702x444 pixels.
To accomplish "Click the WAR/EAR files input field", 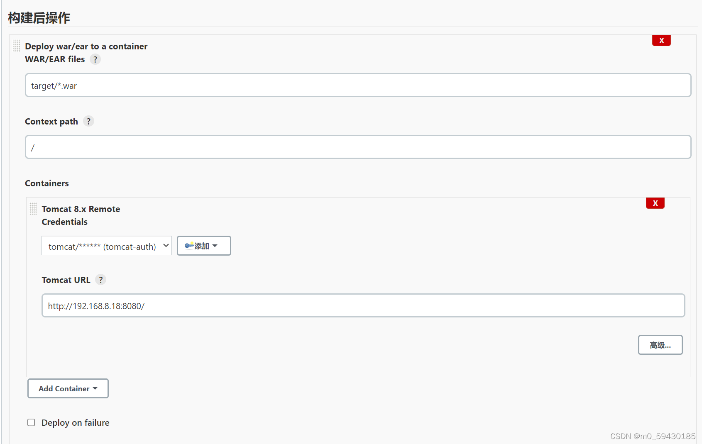I will click(358, 85).
